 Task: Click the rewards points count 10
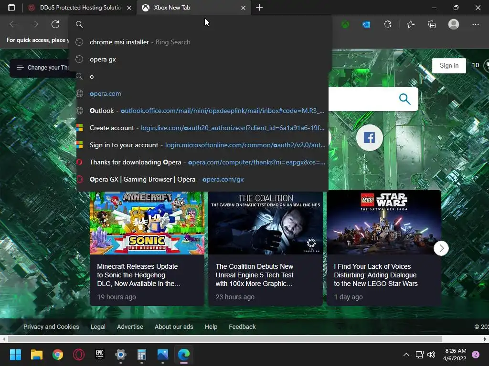pos(475,65)
